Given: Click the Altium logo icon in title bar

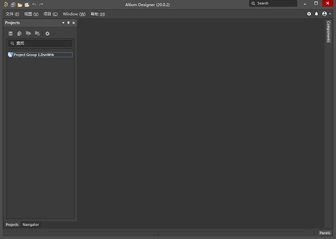Looking at the screenshot, I should coord(5,4).
